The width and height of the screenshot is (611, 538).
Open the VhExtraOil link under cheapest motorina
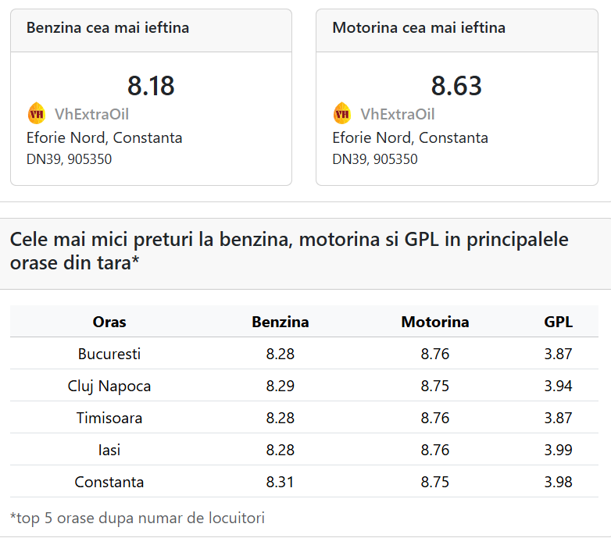coord(397,114)
